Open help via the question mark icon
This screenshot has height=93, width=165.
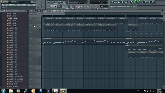[153, 2]
